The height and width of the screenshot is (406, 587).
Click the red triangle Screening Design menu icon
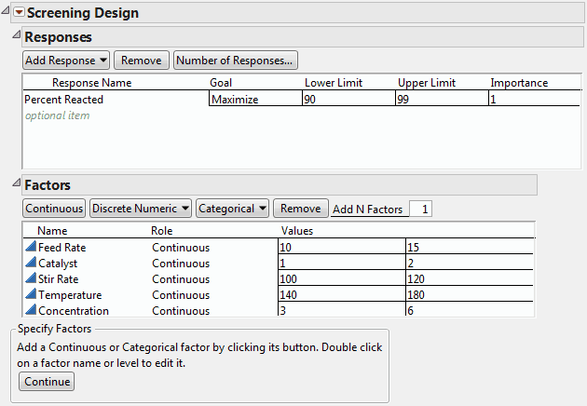point(18,13)
